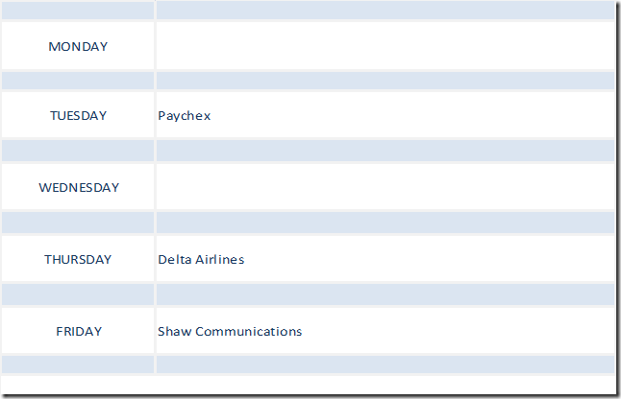The width and height of the screenshot is (621, 399).
Task: Click blue separator cell between THURSDAY and FRIDAY
Action: (77, 295)
